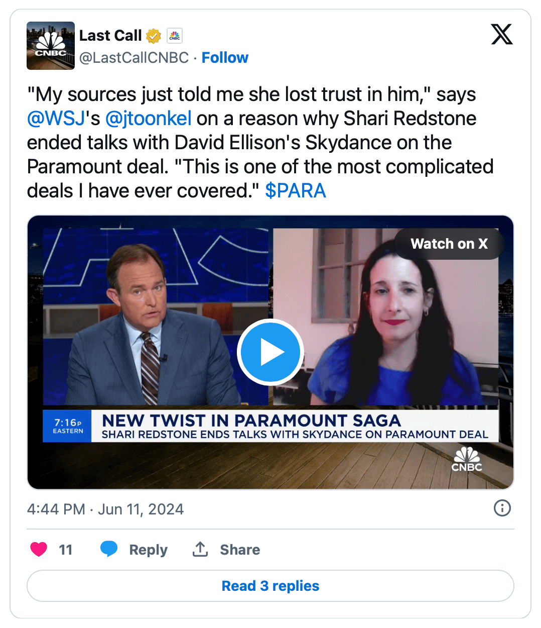
Task: Click the X logo icon
Action: click(x=502, y=34)
